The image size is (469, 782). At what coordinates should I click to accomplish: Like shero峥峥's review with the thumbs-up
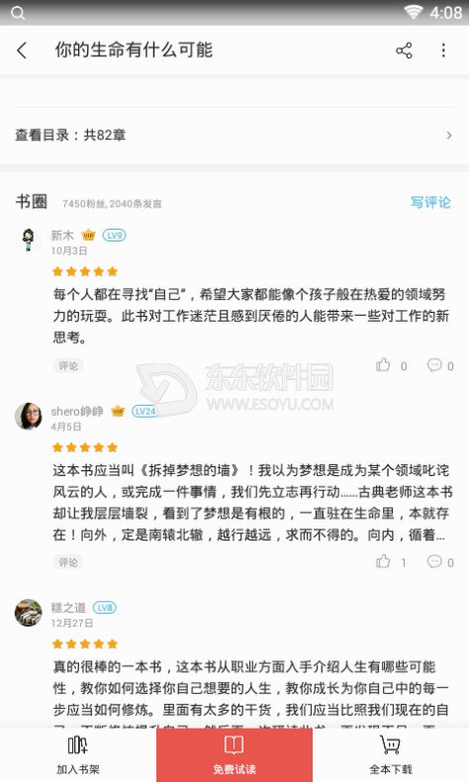383,561
